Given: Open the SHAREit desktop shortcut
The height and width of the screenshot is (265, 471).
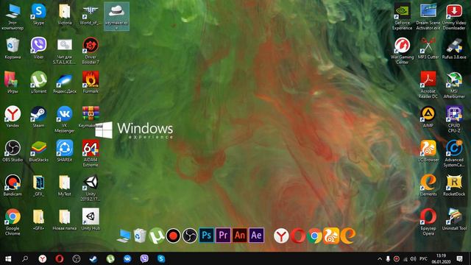Looking at the screenshot, I should click(65, 151).
